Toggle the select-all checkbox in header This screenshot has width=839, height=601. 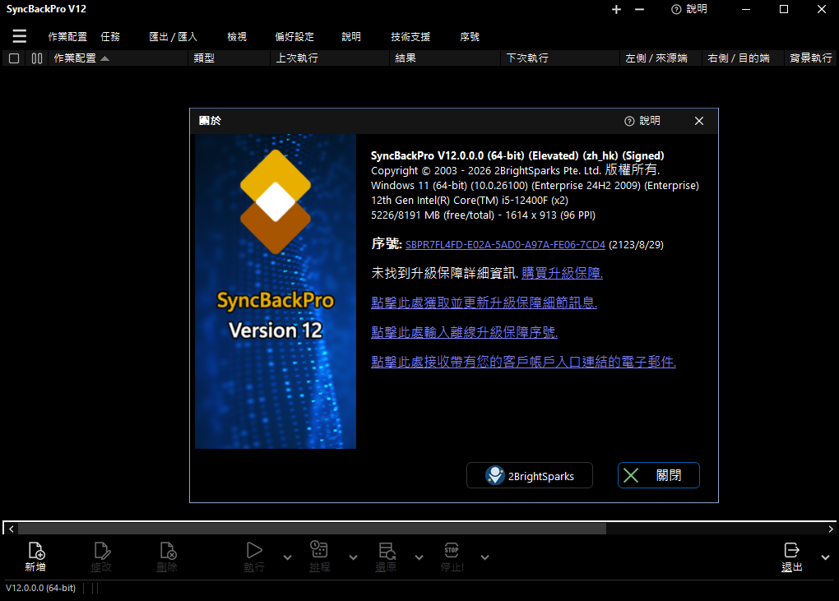click(x=15, y=58)
